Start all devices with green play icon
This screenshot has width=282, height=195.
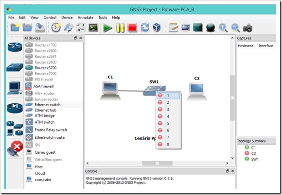107,28
